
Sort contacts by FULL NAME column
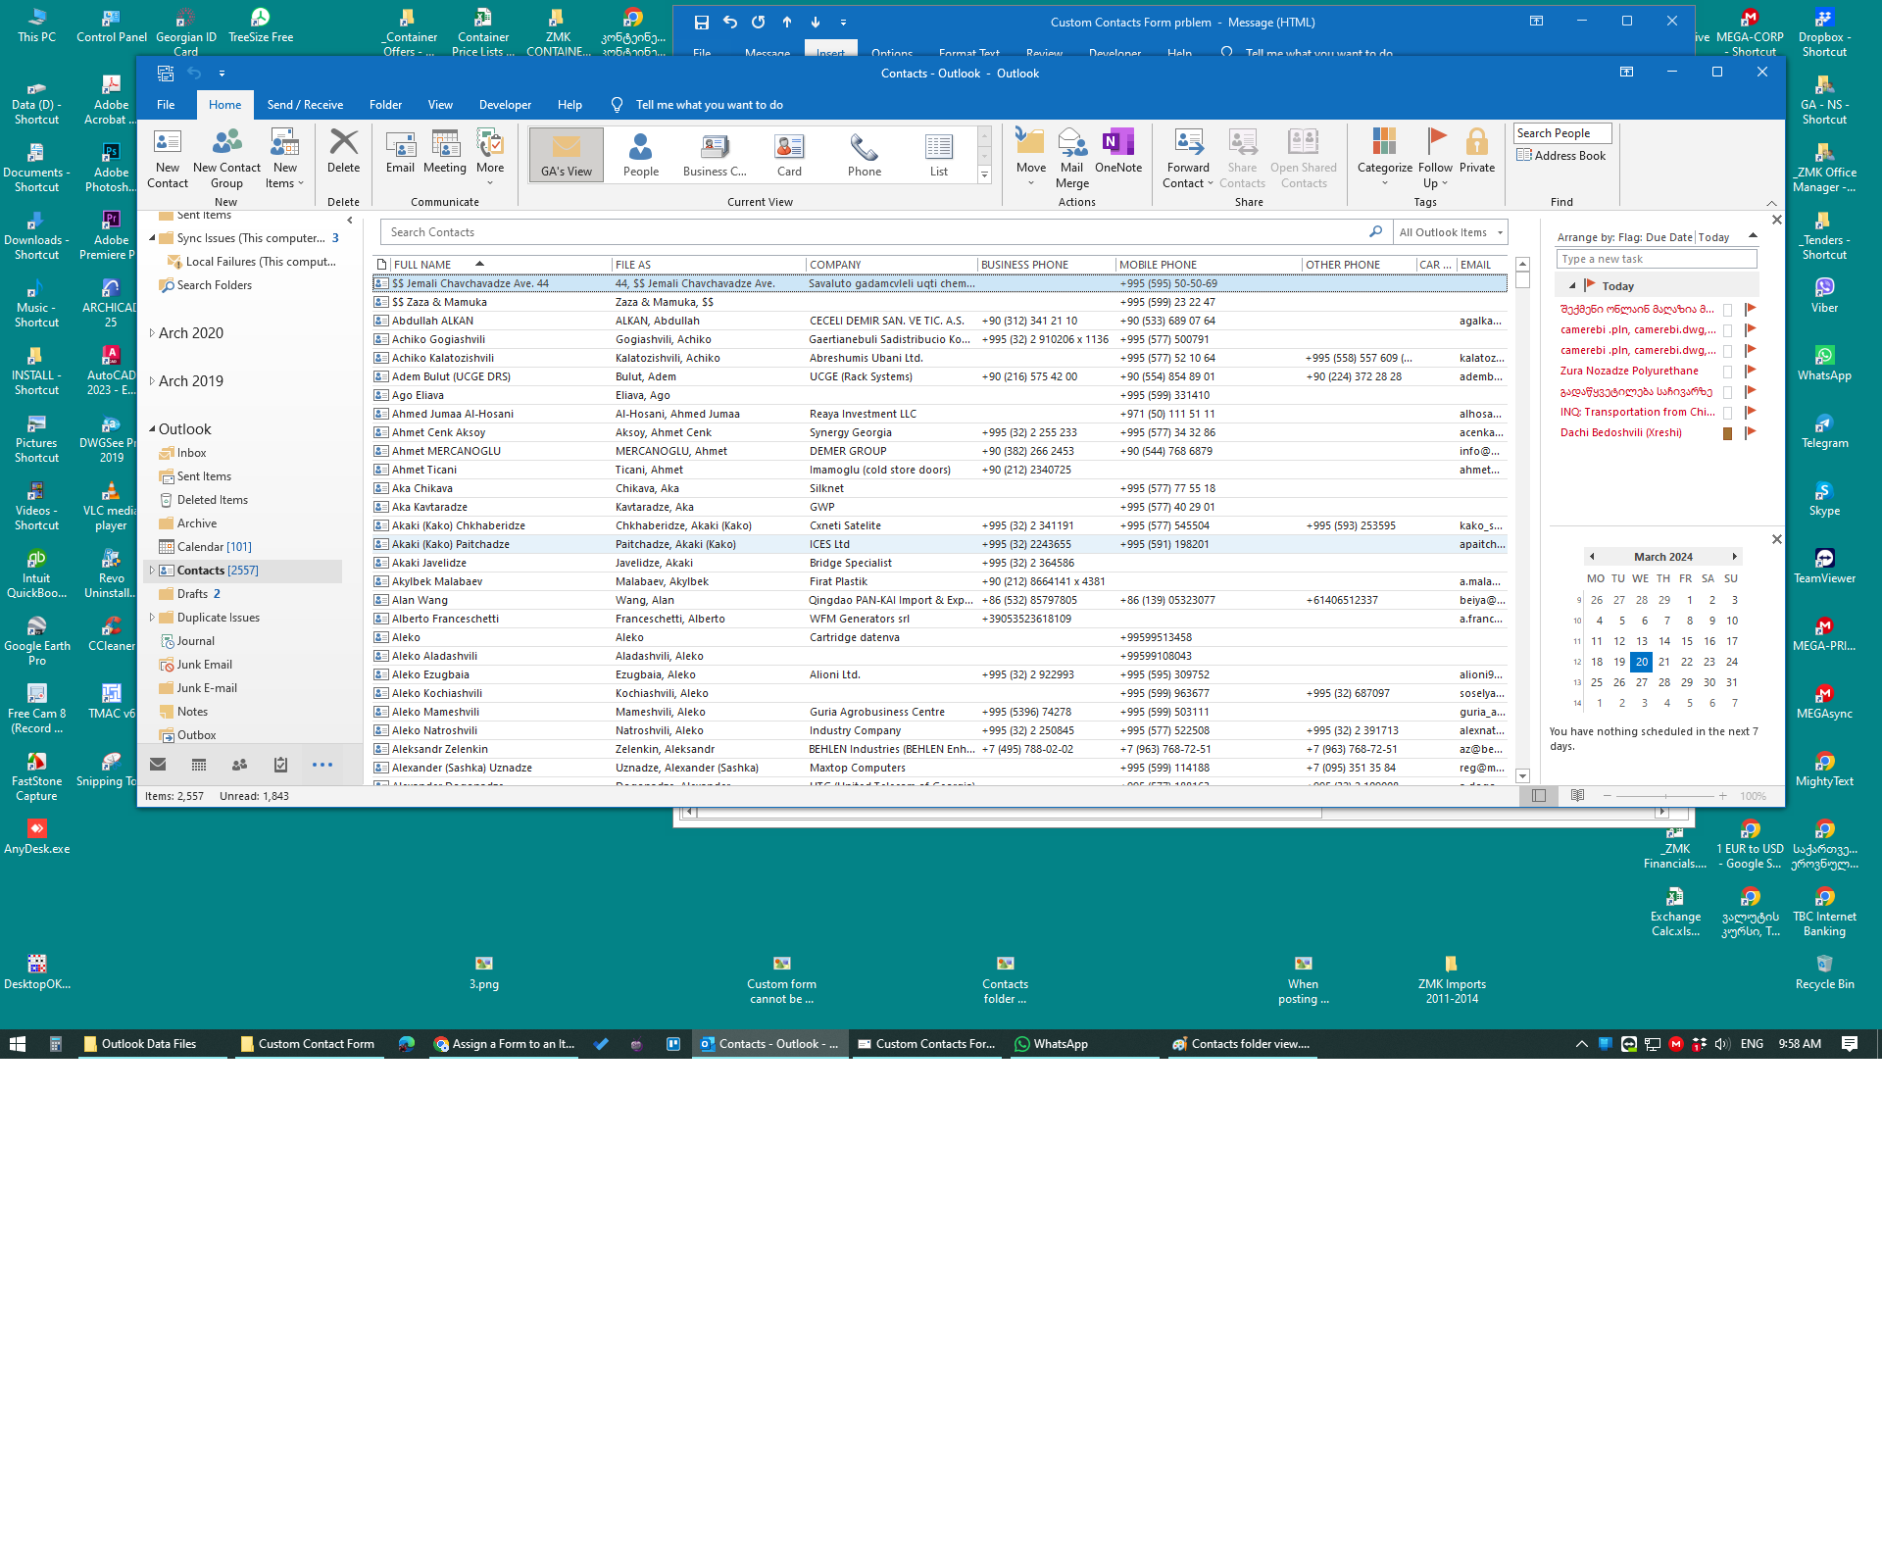pos(500,265)
